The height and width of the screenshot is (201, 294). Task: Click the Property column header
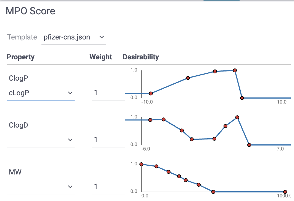click(21, 57)
